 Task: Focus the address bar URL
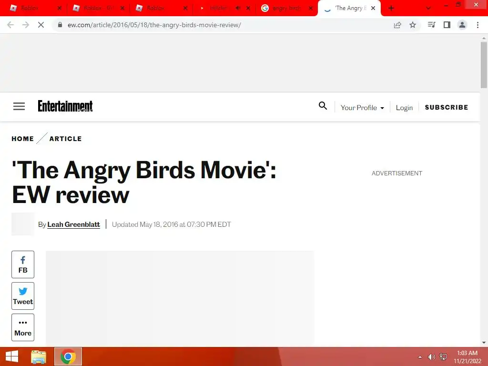(x=154, y=25)
